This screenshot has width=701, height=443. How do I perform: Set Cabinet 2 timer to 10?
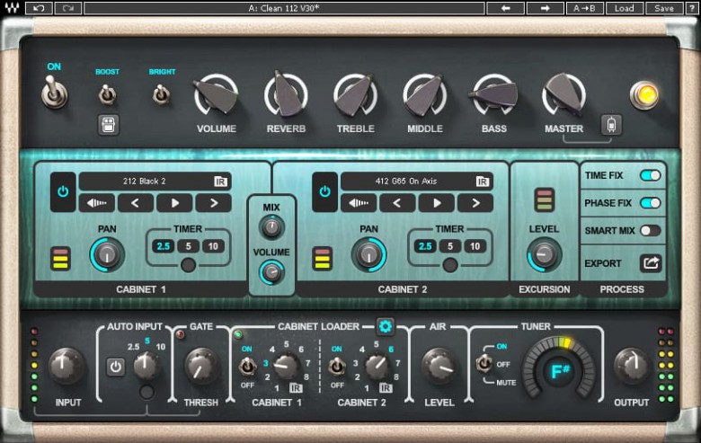click(x=475, y=246)
